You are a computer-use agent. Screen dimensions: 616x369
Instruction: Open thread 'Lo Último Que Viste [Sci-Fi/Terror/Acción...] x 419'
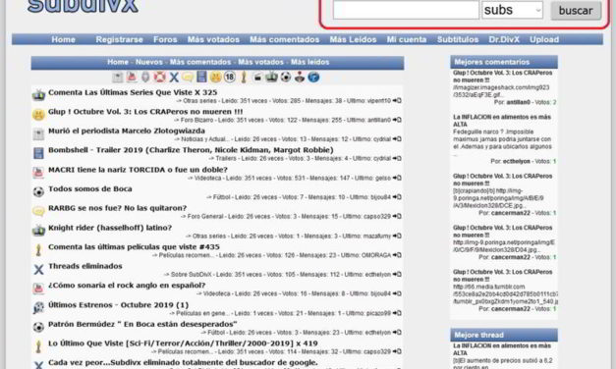coord(183,343)
